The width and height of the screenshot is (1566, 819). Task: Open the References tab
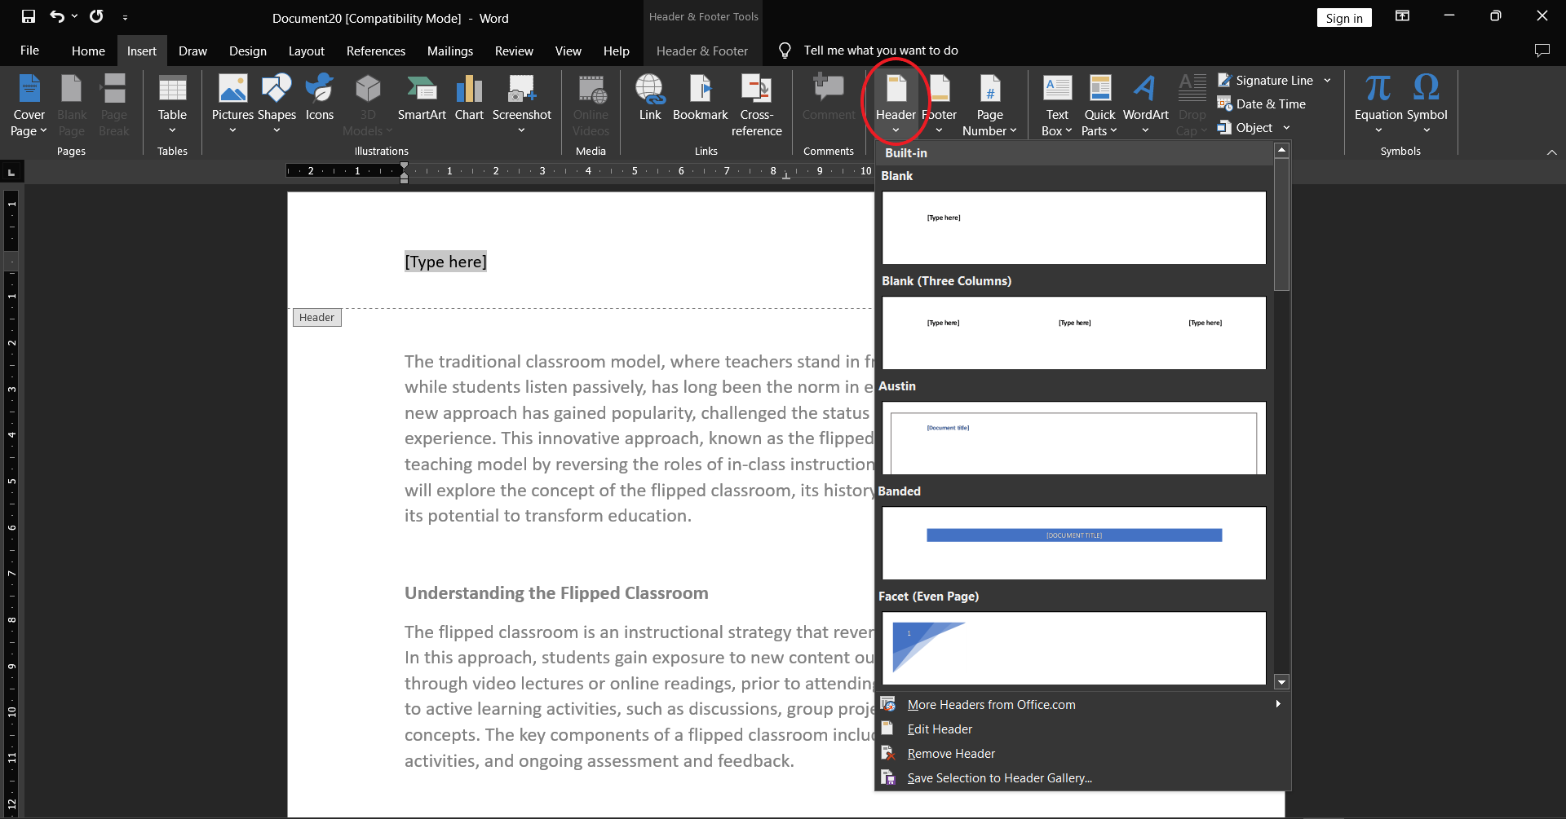[375, 51]
